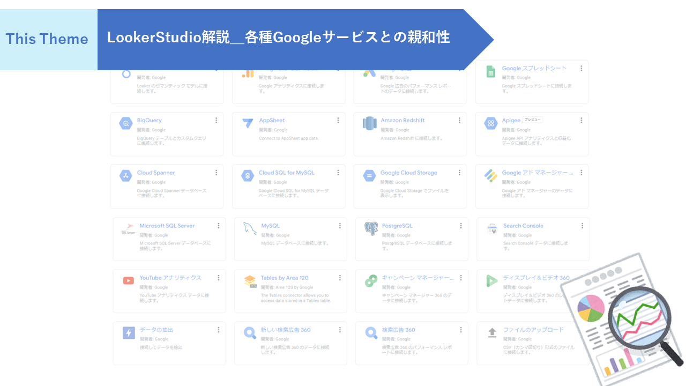Open the YouTube アナリティクス three-dot menu
Viewport: 686px width, 386px height.
coord(219,278)
